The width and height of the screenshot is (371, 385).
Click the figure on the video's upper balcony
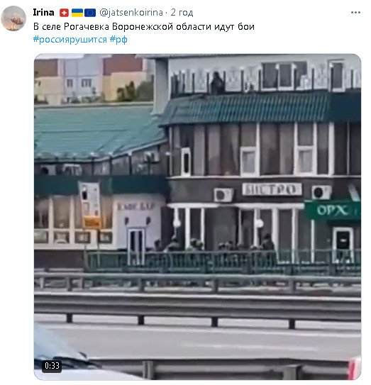point(218,83)
